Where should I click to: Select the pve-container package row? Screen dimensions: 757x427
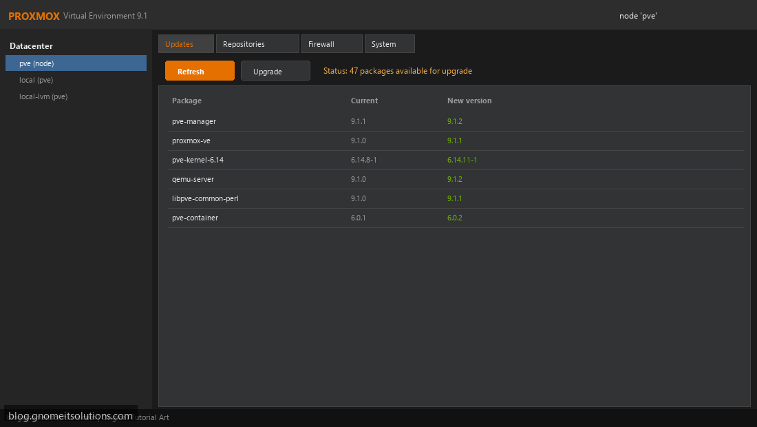coord(456,218)
